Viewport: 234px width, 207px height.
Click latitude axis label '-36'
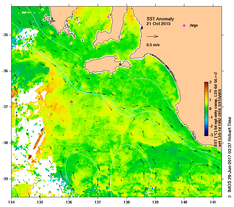pos(5,71)
